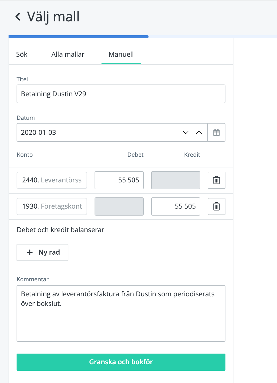Click the back arrow beside Välj mall
The image size is (277, 383).
(x=18, y=17)
